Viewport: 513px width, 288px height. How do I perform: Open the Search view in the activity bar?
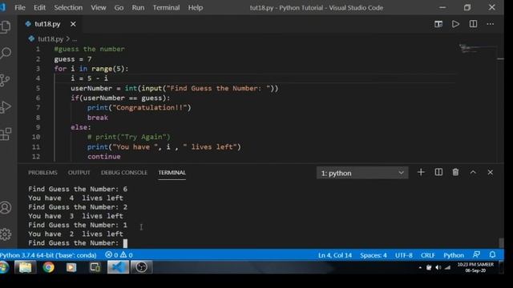click(x=6, y=53)
